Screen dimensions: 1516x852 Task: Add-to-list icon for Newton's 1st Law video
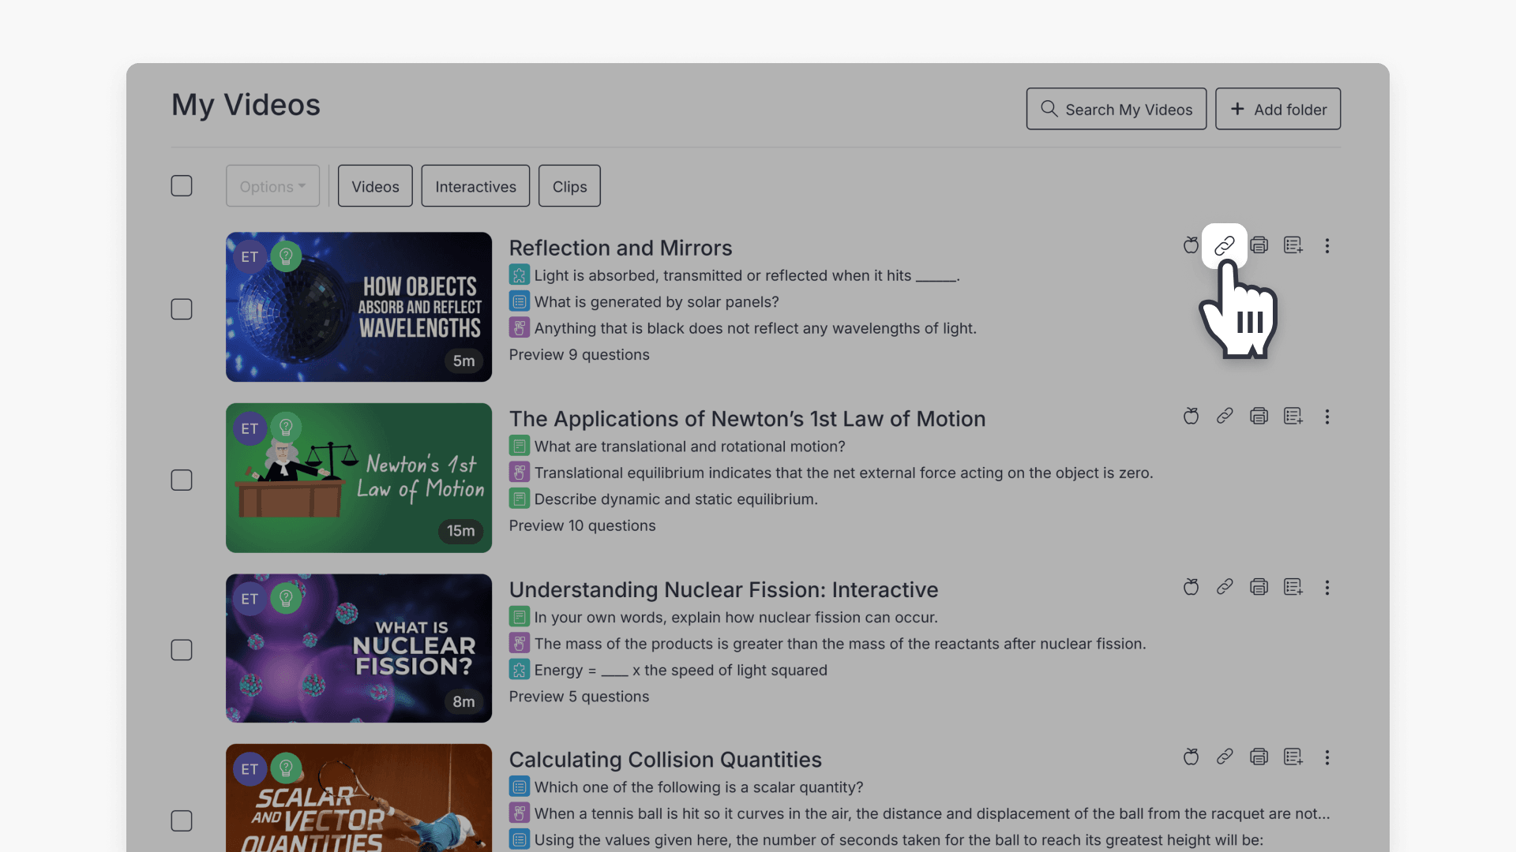point(1293,417)
